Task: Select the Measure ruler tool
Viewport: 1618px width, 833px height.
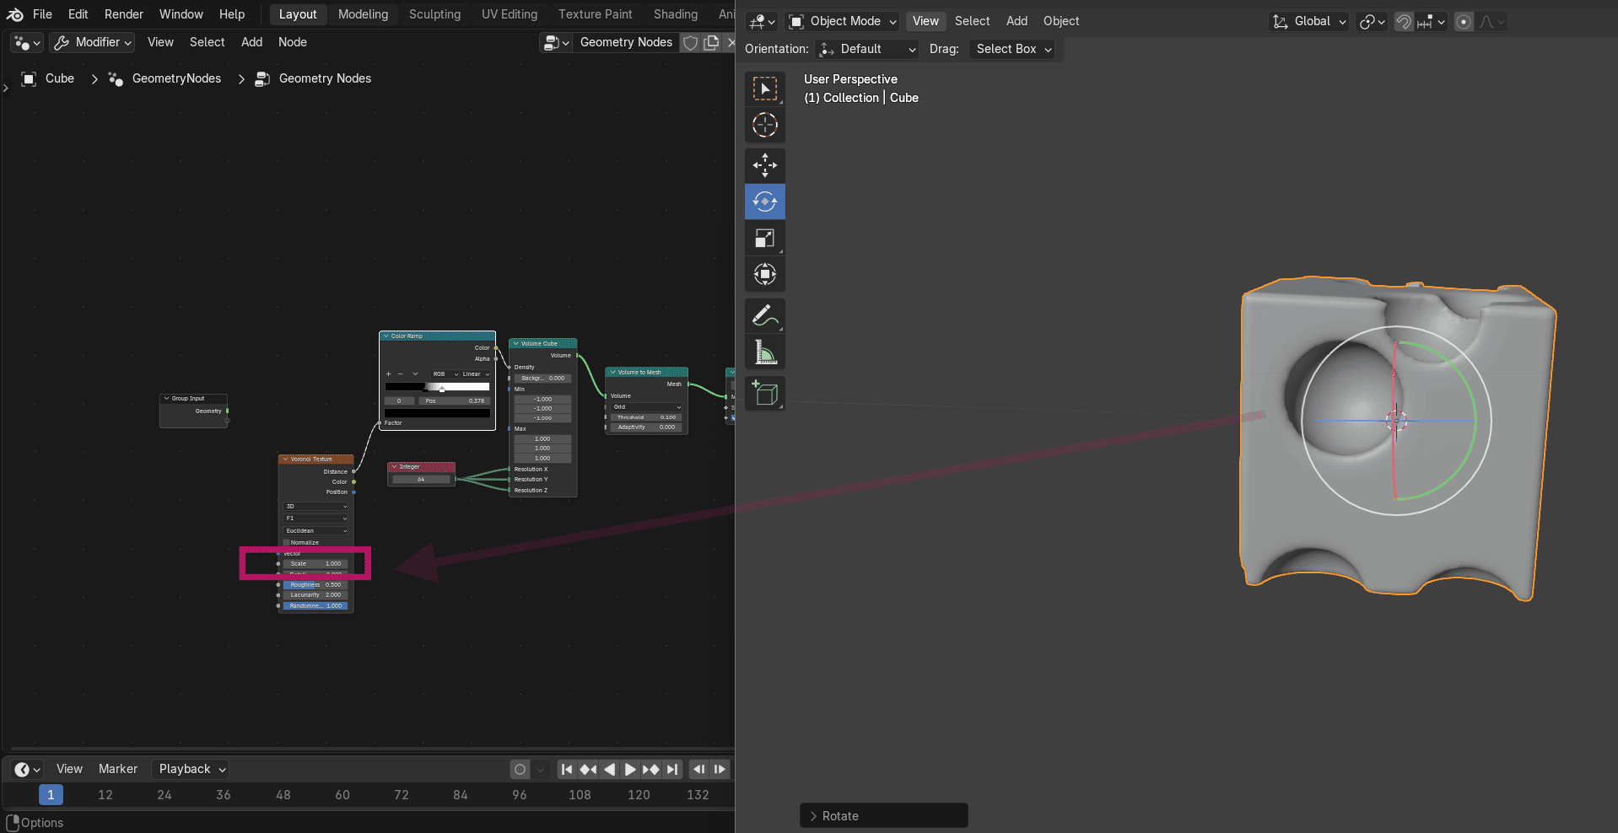Action: pyautogui.click(x=764, y=352)
